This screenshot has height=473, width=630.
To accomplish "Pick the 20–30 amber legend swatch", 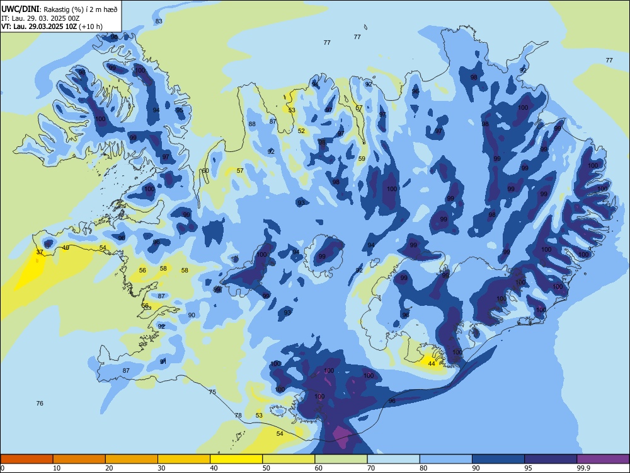I will click(132, 459).
